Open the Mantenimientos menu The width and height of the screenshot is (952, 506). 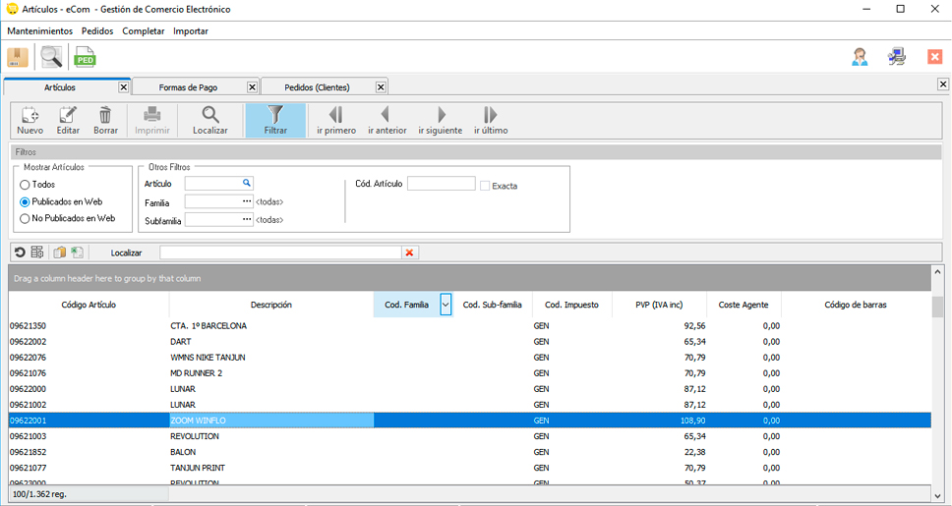40,30
